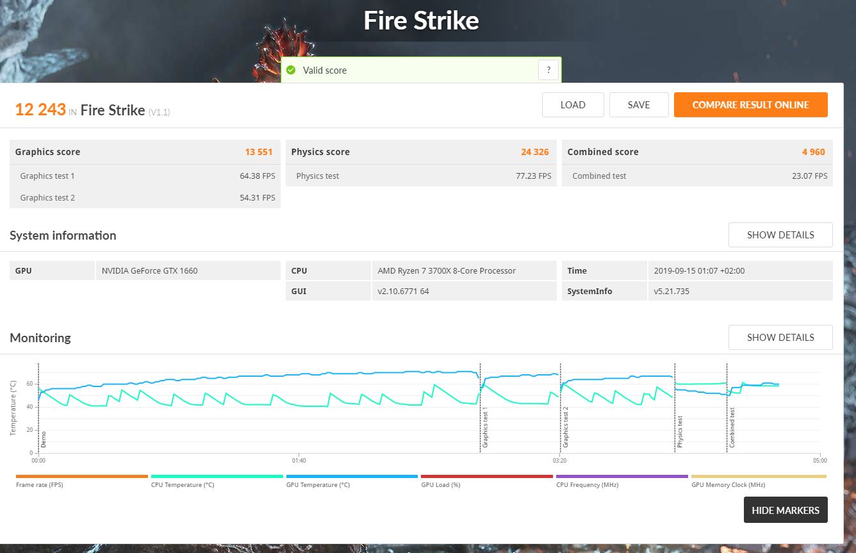
Task: Click the Graphics test 2 chart marker
Action: tap(566, 427)
